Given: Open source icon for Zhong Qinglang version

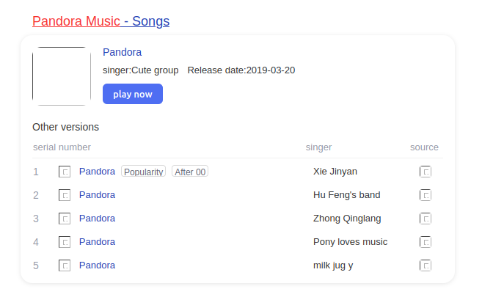Looking at the screenshot, I should pyautogui.click(x=426, y=219).
